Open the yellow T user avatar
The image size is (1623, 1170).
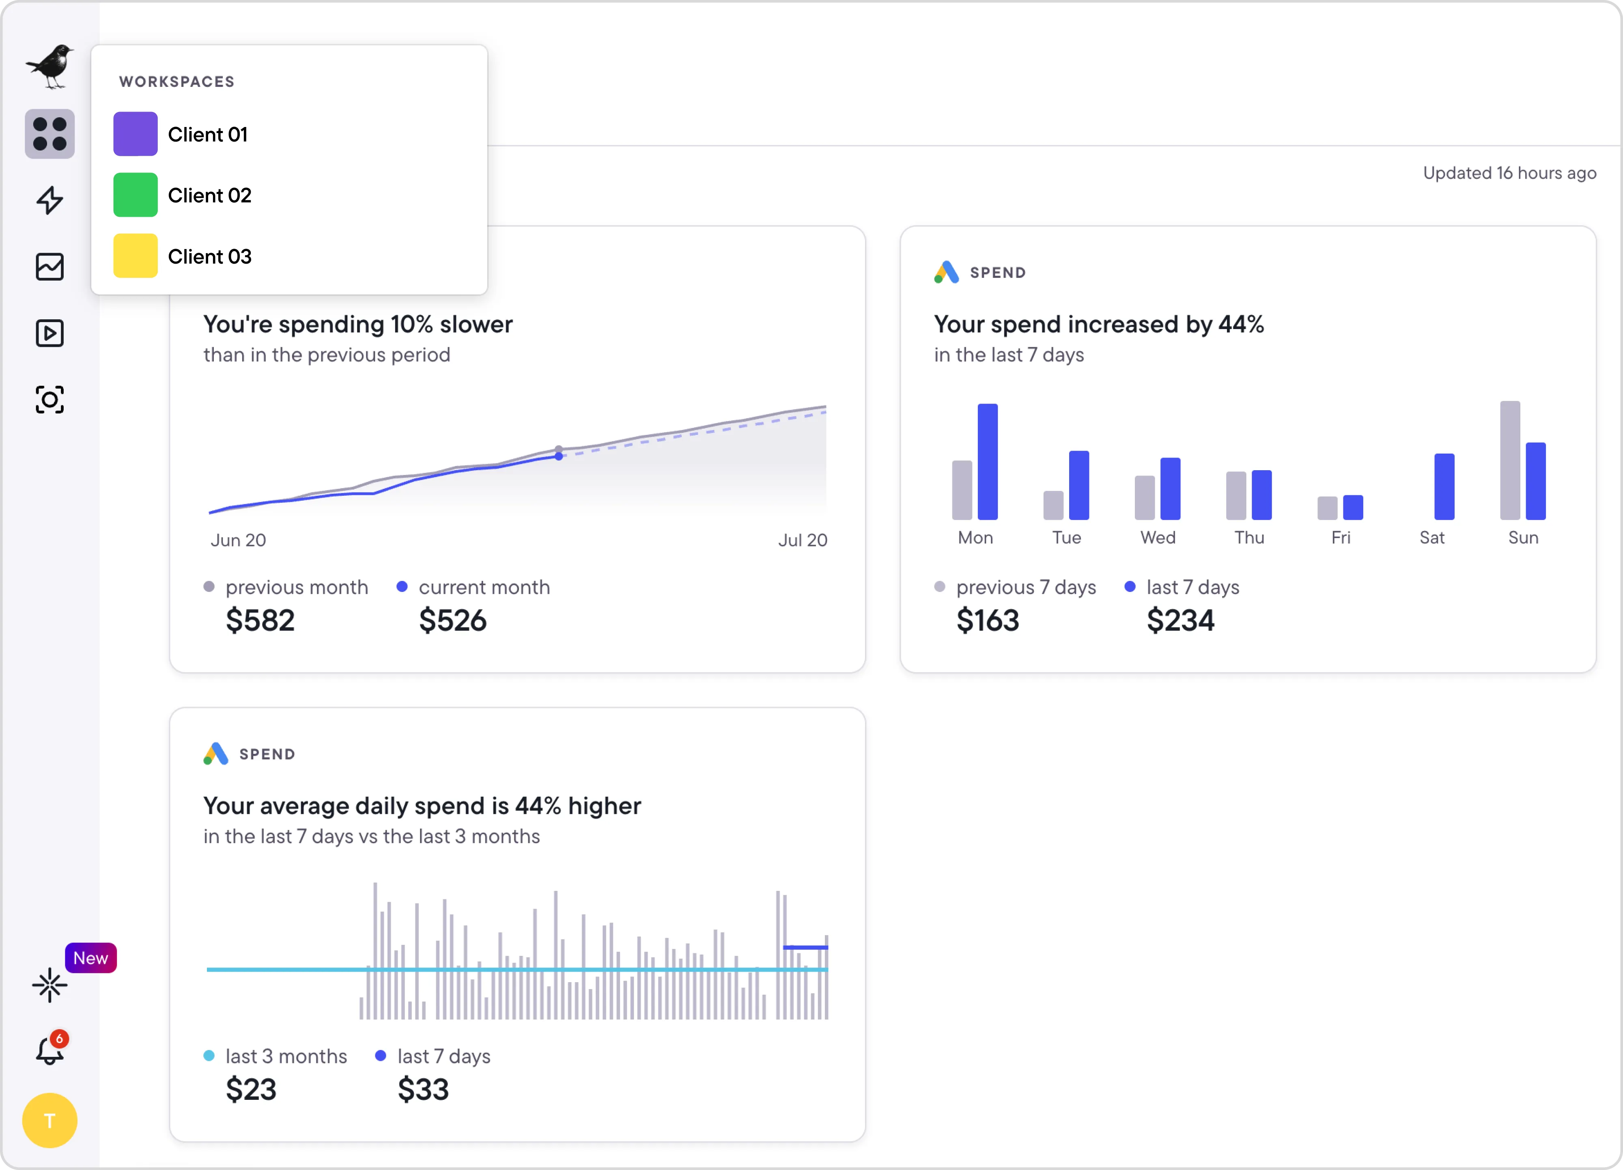[50, 1121]
